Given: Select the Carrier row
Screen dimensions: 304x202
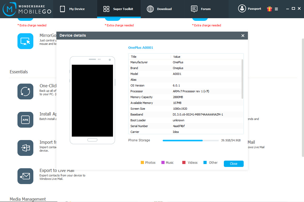Looking at the screenshot, I should 185,132.
